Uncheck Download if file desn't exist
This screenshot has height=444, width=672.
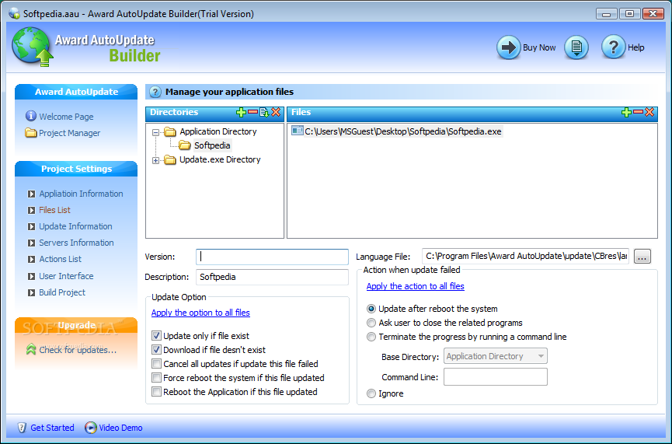pyautogui.click(x=156, y=350)
